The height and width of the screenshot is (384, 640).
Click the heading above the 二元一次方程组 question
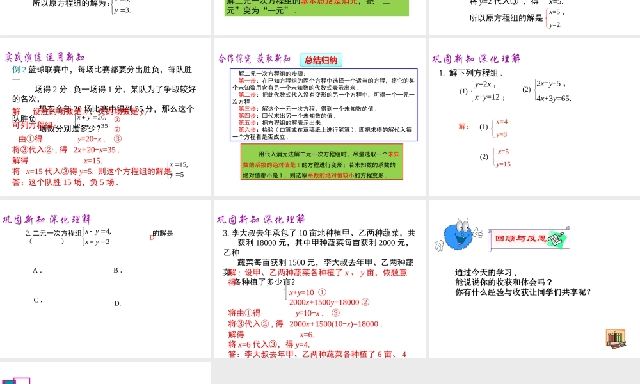click(x=47, y=220)
